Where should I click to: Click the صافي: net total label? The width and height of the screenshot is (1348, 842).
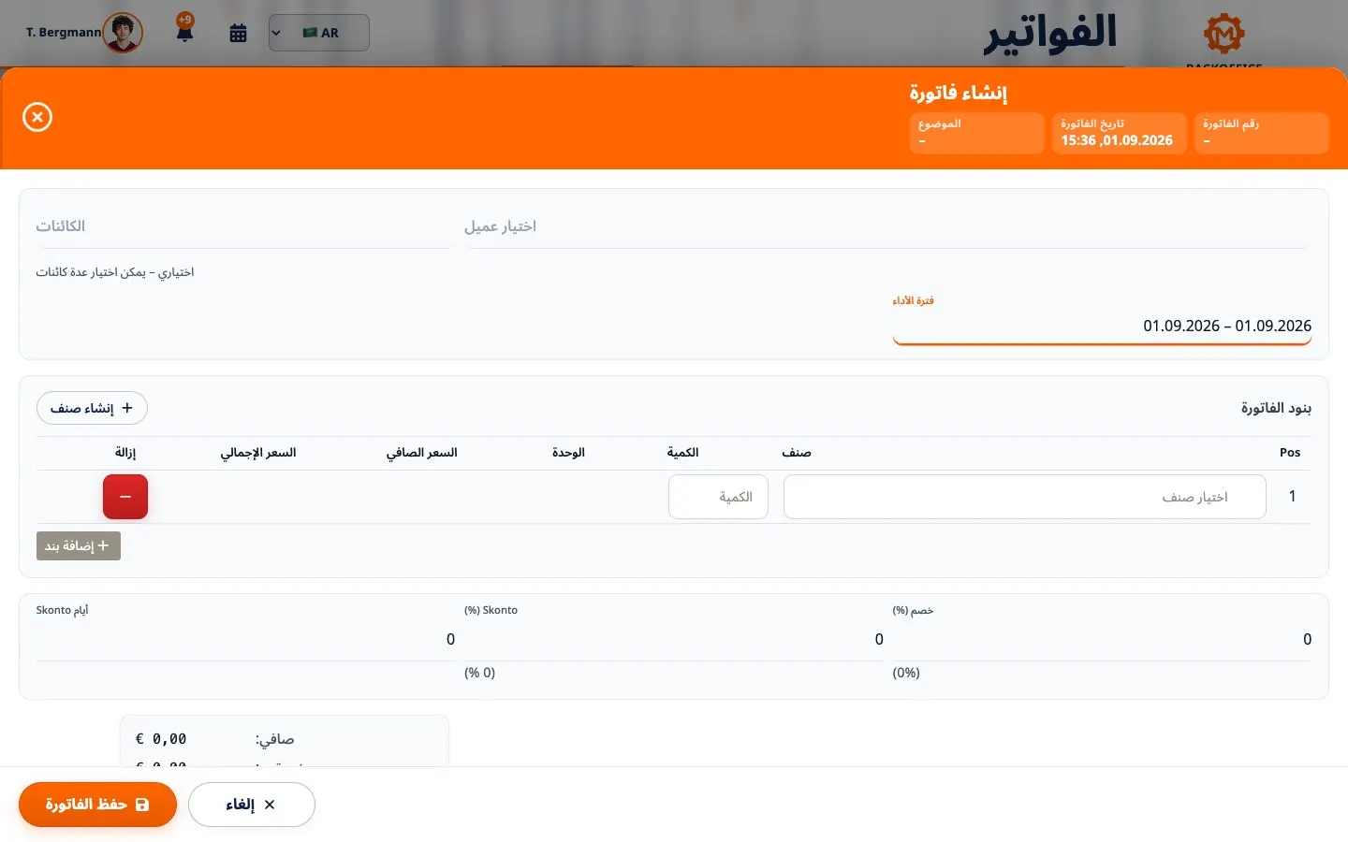(274, 739)
